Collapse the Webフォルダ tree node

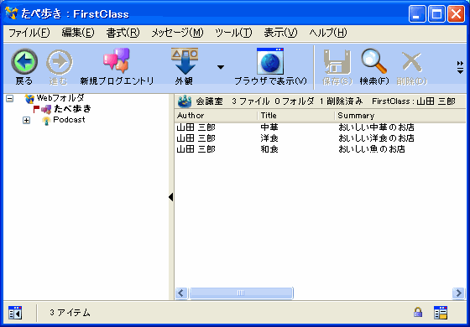tap(10, 99)
